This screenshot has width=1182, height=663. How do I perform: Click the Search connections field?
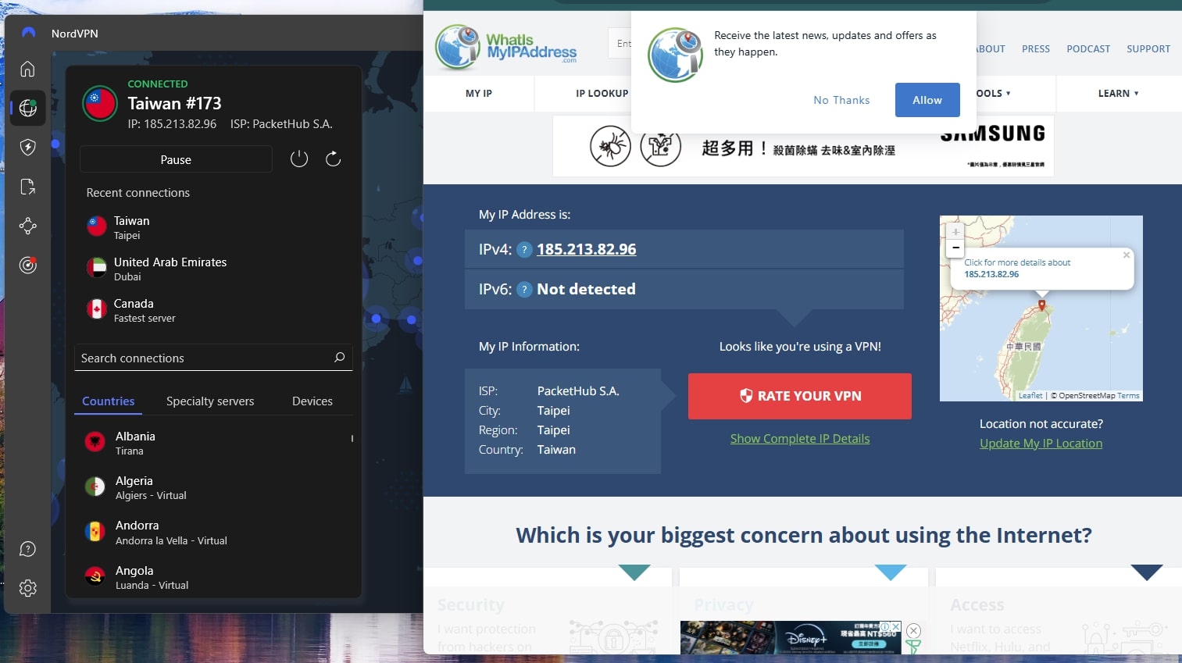click(203, 358)
